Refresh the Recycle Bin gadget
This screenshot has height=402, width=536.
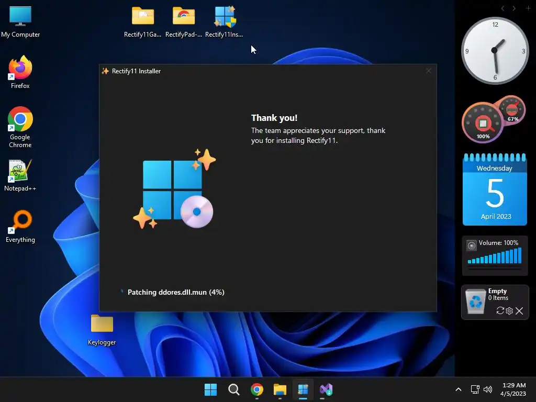pos(500,310)
